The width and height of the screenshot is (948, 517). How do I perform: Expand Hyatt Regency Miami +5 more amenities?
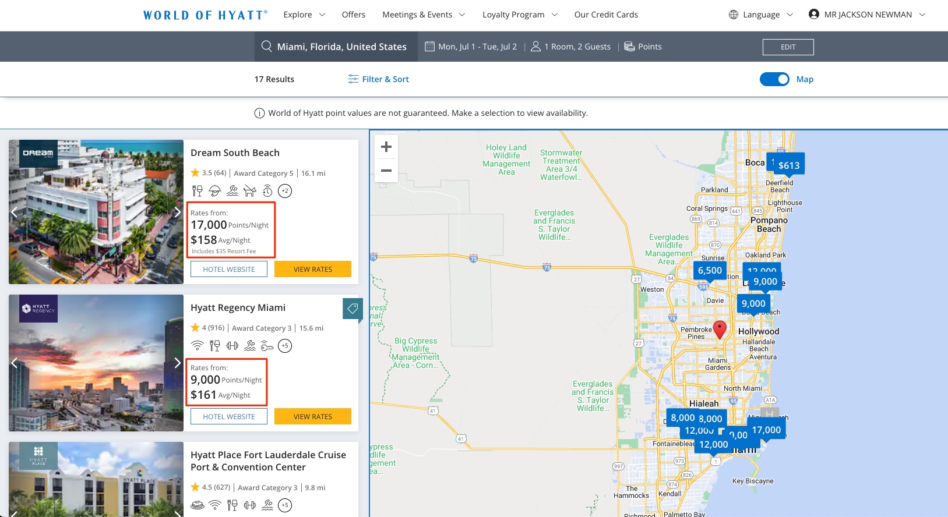(285, 345)
